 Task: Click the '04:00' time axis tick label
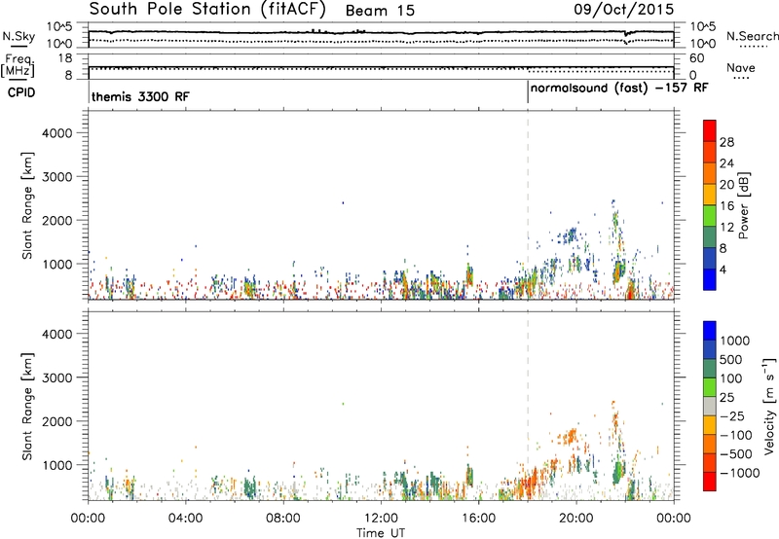[x=186, y=519]
